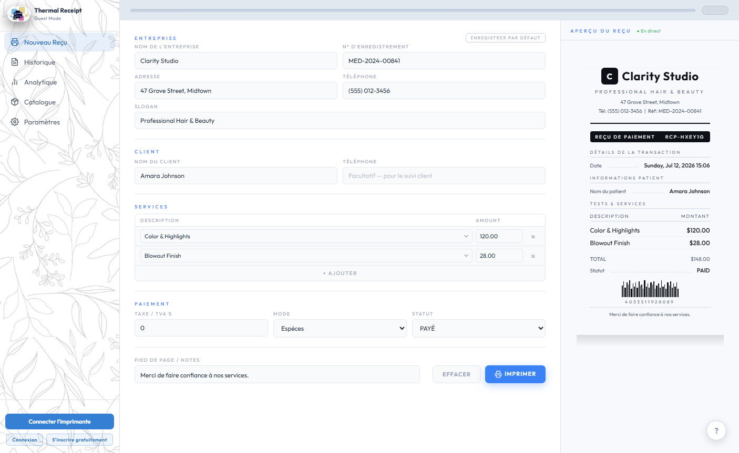
Task: Click the Effacer button
Action: (x=457, y=374)
